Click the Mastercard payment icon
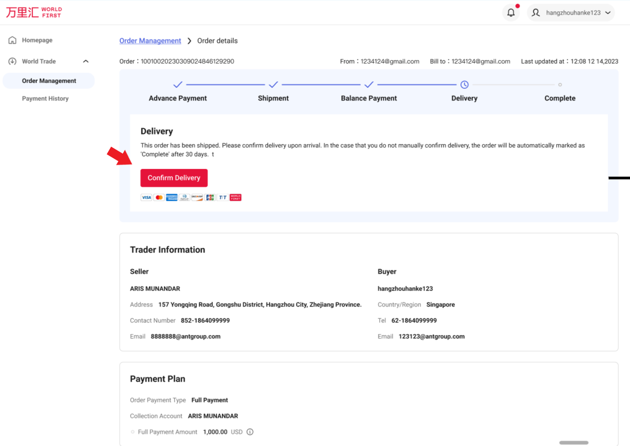 158,198
